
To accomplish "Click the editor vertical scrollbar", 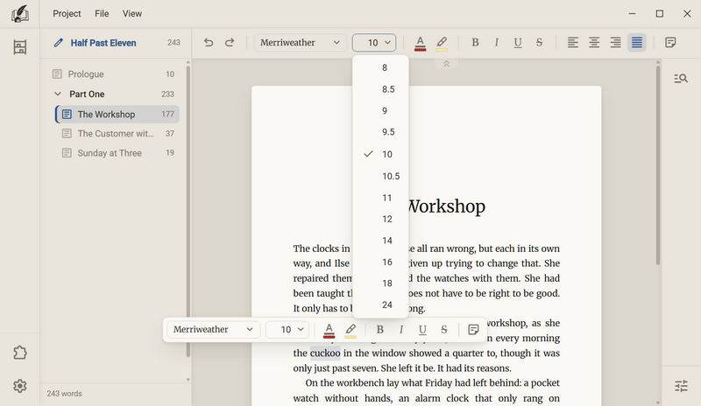I will coord(658,165).
